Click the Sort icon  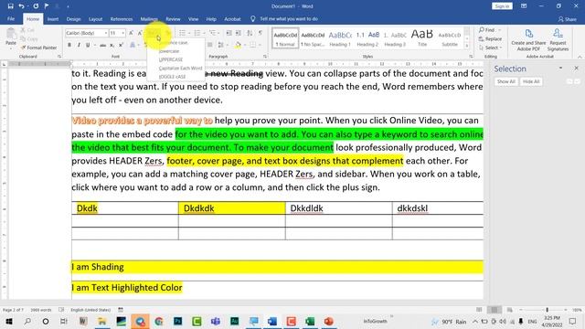tap(250, 33)
